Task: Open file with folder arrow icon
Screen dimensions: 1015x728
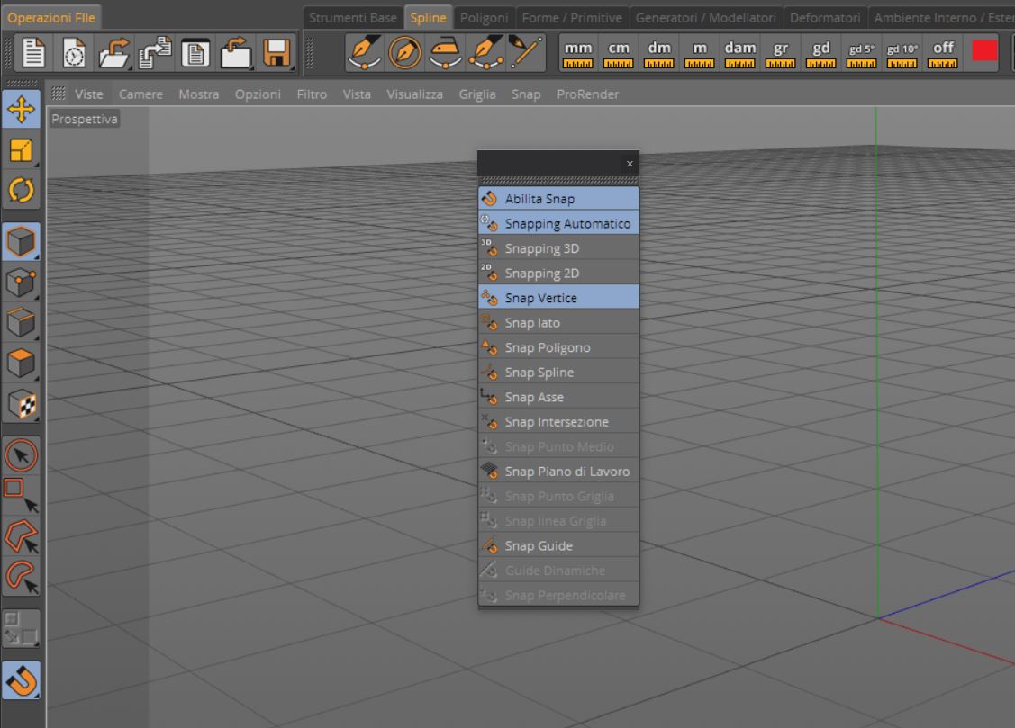Action: click(113, 53)
